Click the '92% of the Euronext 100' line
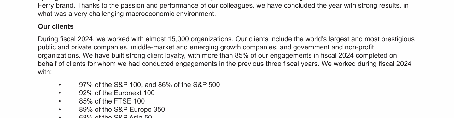The image size is (454, 118). pyautogui.click(x=117, y=93)
